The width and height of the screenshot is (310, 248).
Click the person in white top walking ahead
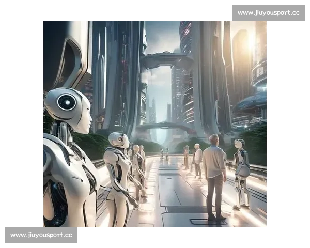[x=197, y=159]
